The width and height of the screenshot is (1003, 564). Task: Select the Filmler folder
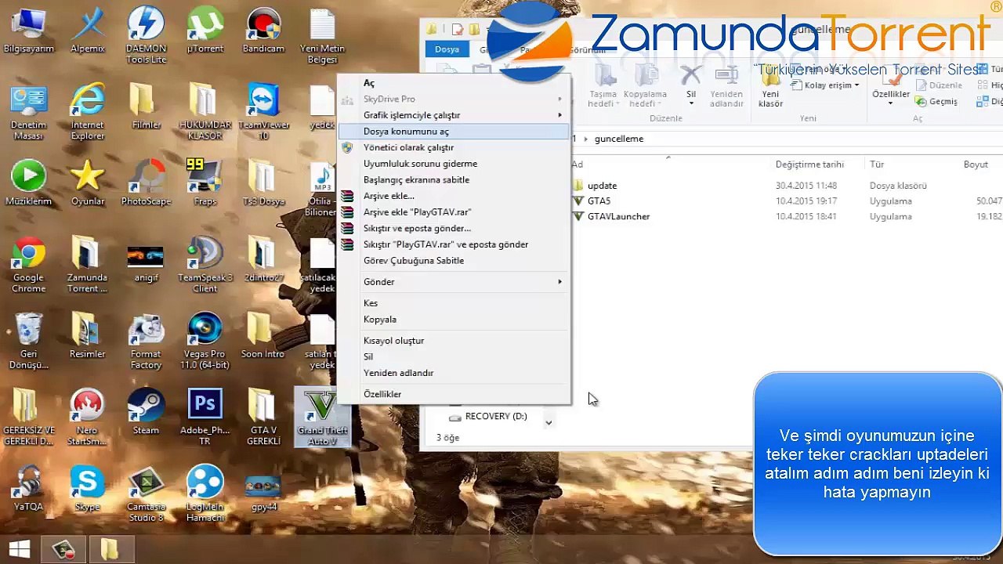click(x=146, y=107)
